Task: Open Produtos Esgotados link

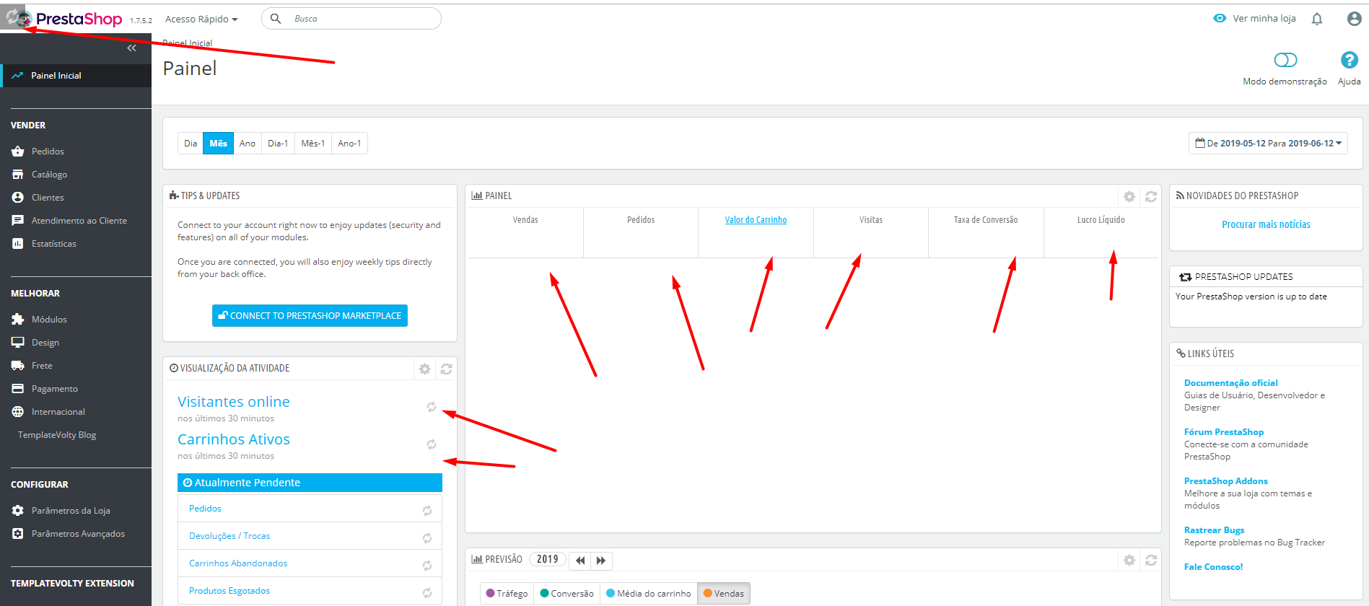Action: [229, 591]
